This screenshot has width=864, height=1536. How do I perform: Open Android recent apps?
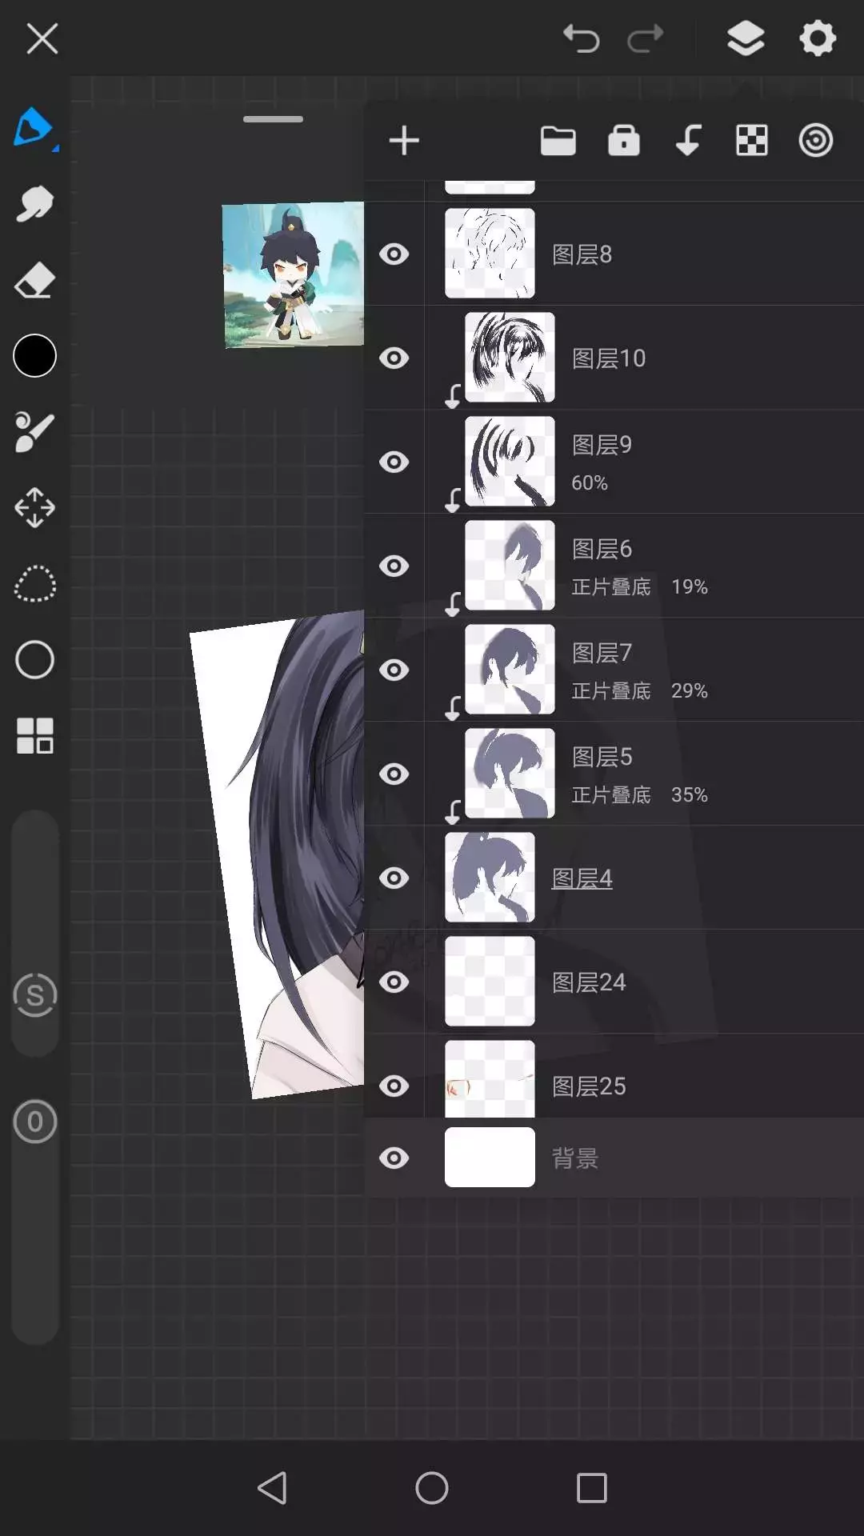coord(592,1488)
